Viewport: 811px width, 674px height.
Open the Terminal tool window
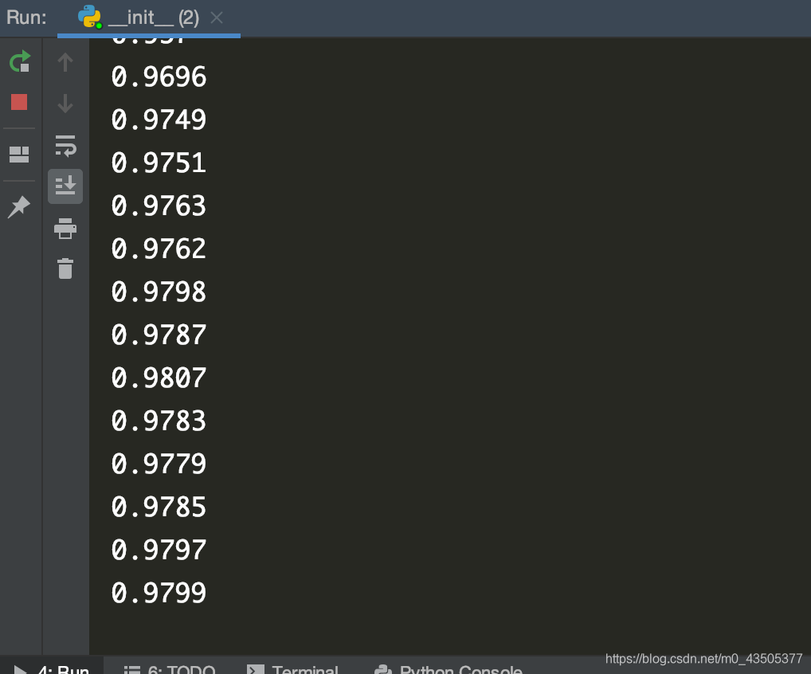click(292, 668)
